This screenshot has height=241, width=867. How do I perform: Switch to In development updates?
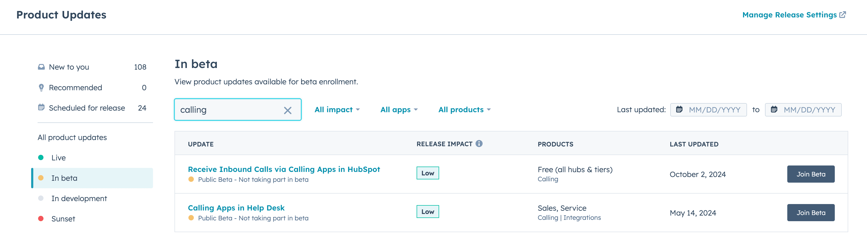79,198
